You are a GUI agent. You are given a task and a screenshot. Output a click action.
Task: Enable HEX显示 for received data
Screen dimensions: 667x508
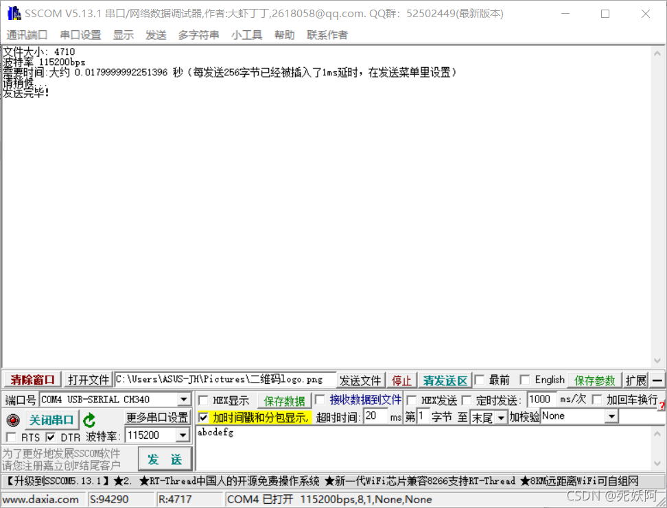click(x=204, y=399)
